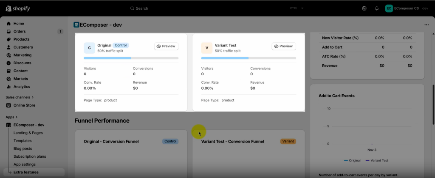
Task: Expand the Apps section chevron
Action: click(17, 117)
